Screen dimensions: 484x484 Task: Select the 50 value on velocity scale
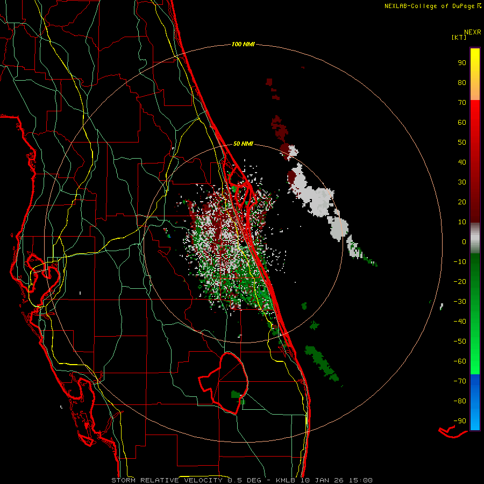462,143
